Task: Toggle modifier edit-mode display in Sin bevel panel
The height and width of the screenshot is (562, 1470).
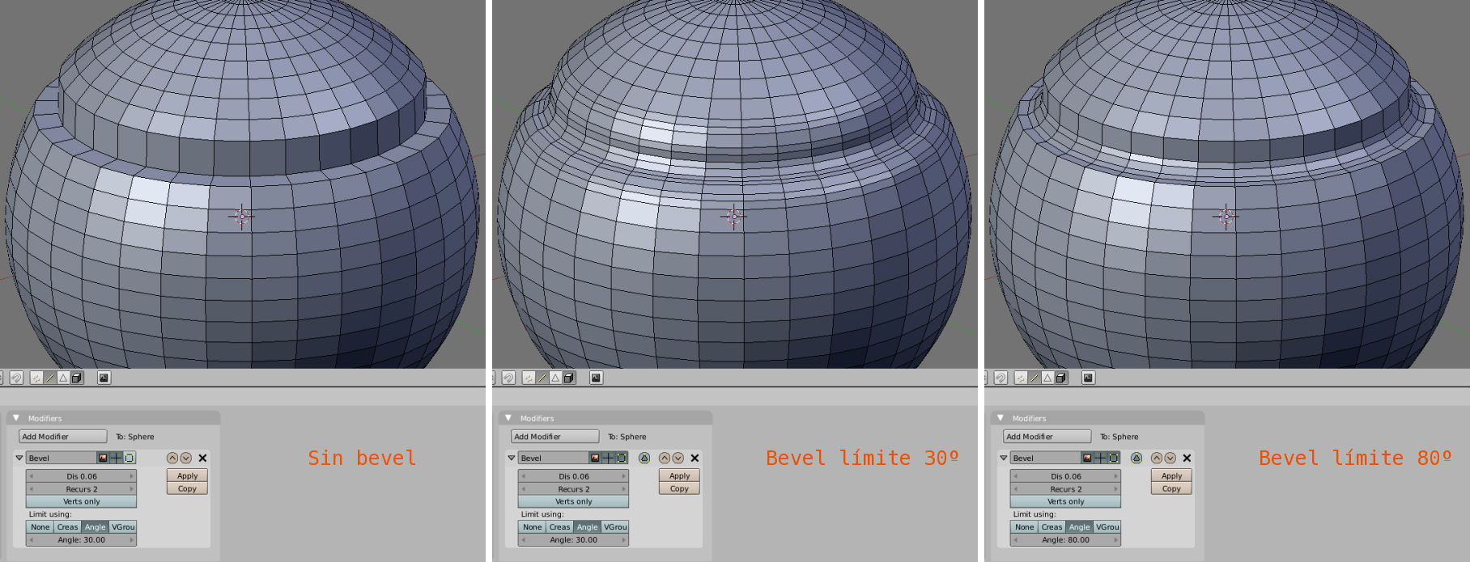Action: (x=130, y=458)
